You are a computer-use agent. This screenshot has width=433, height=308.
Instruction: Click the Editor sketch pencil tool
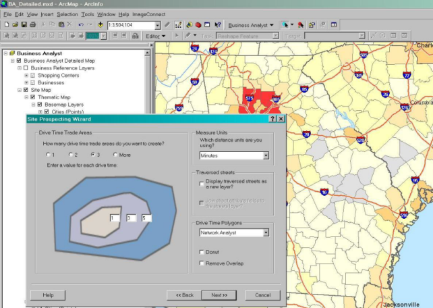point(187,36)
